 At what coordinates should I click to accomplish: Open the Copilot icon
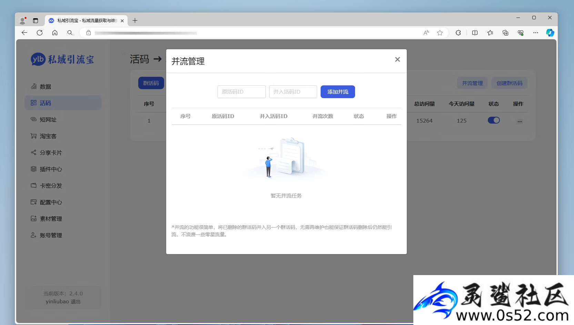pyautogui.click(x=550, y=33)
